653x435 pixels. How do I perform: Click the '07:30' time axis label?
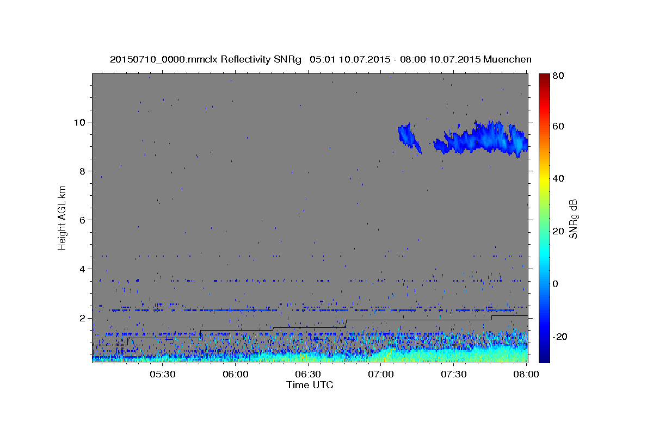point(454,375)
